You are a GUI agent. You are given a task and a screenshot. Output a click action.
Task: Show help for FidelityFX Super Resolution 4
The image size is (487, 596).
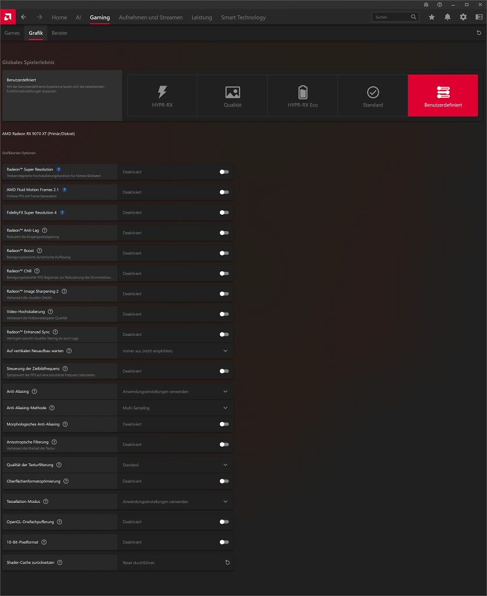[x=62, y=212]
